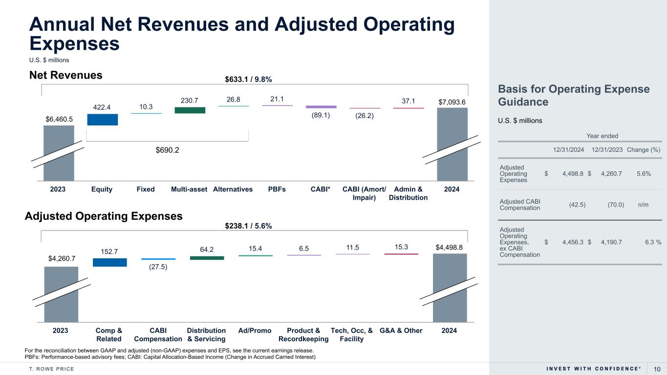Click the Alternatives axis label
This screenshot has width=667, height=375.
[233, 189]
